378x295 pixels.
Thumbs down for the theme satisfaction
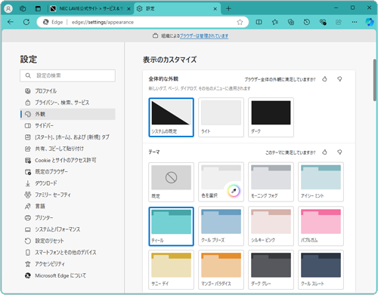(339, 152)
